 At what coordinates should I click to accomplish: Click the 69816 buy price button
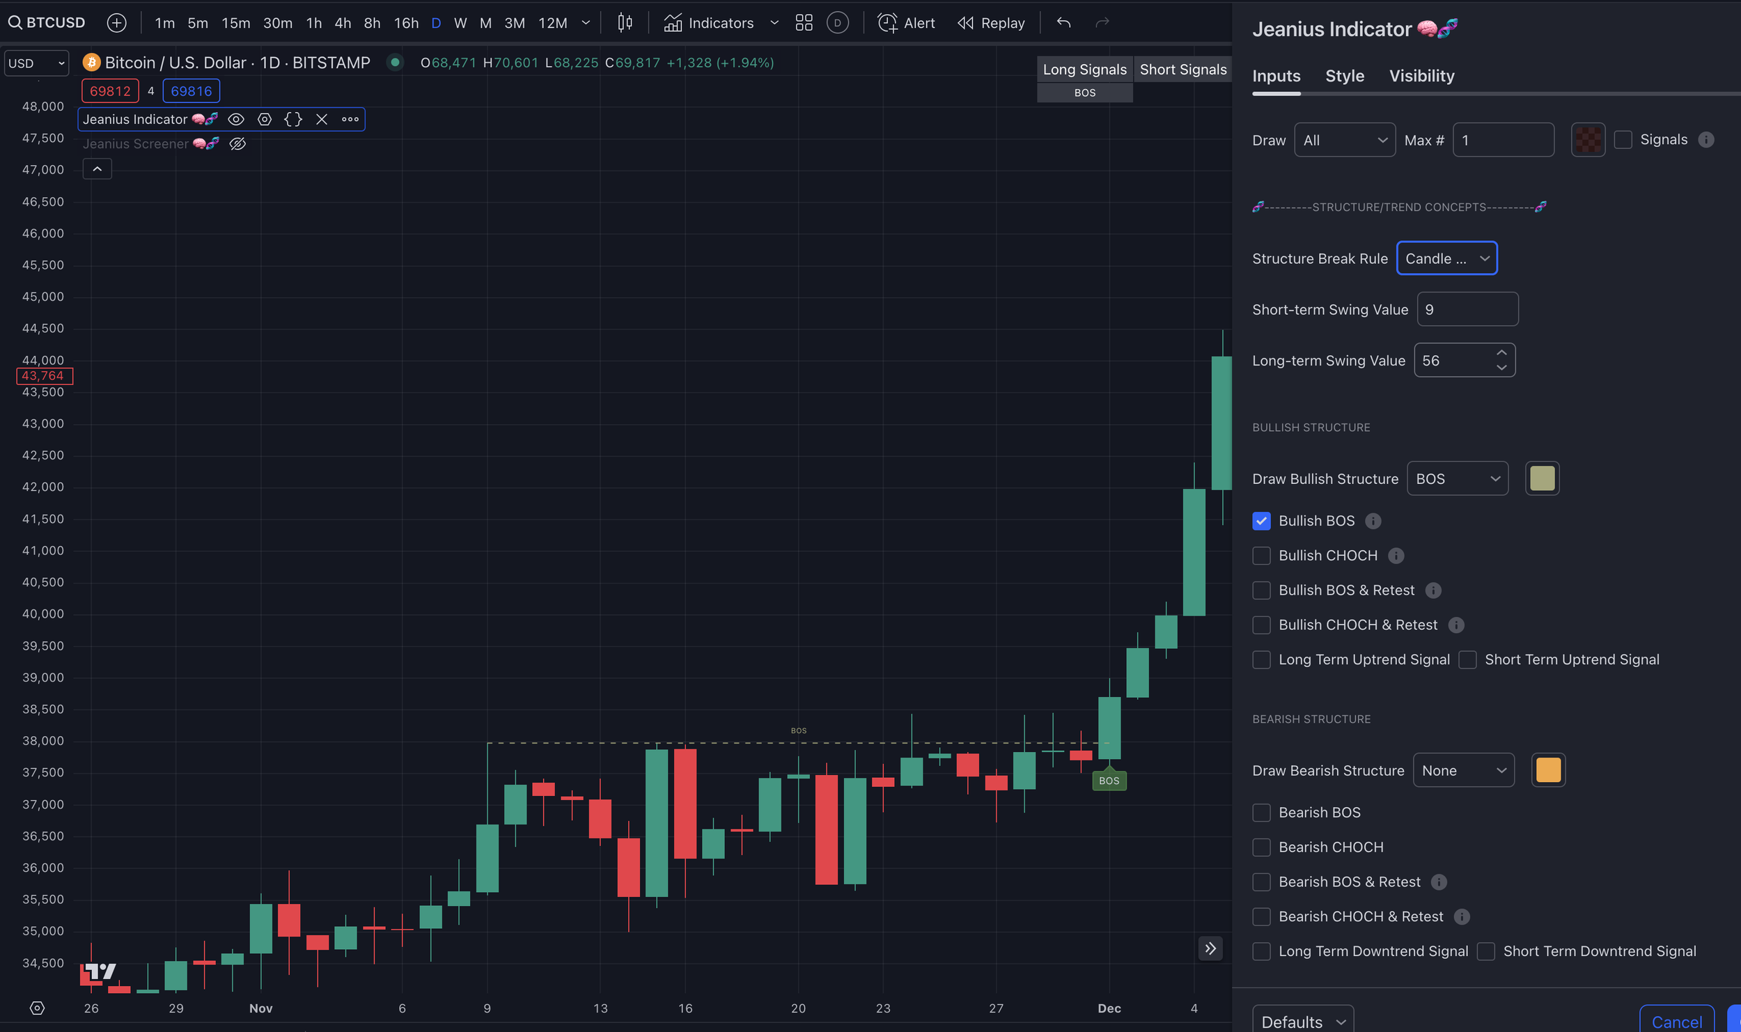[191, 91]
